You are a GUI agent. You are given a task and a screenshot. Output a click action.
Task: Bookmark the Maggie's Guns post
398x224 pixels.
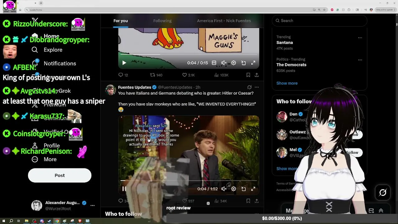(248, 75)
